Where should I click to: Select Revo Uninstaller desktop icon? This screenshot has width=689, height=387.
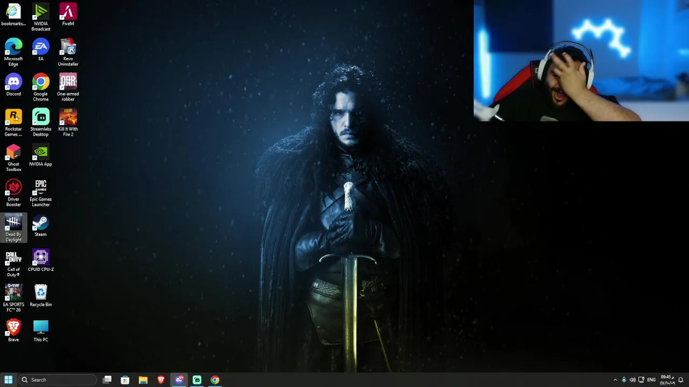click(68, 52)
